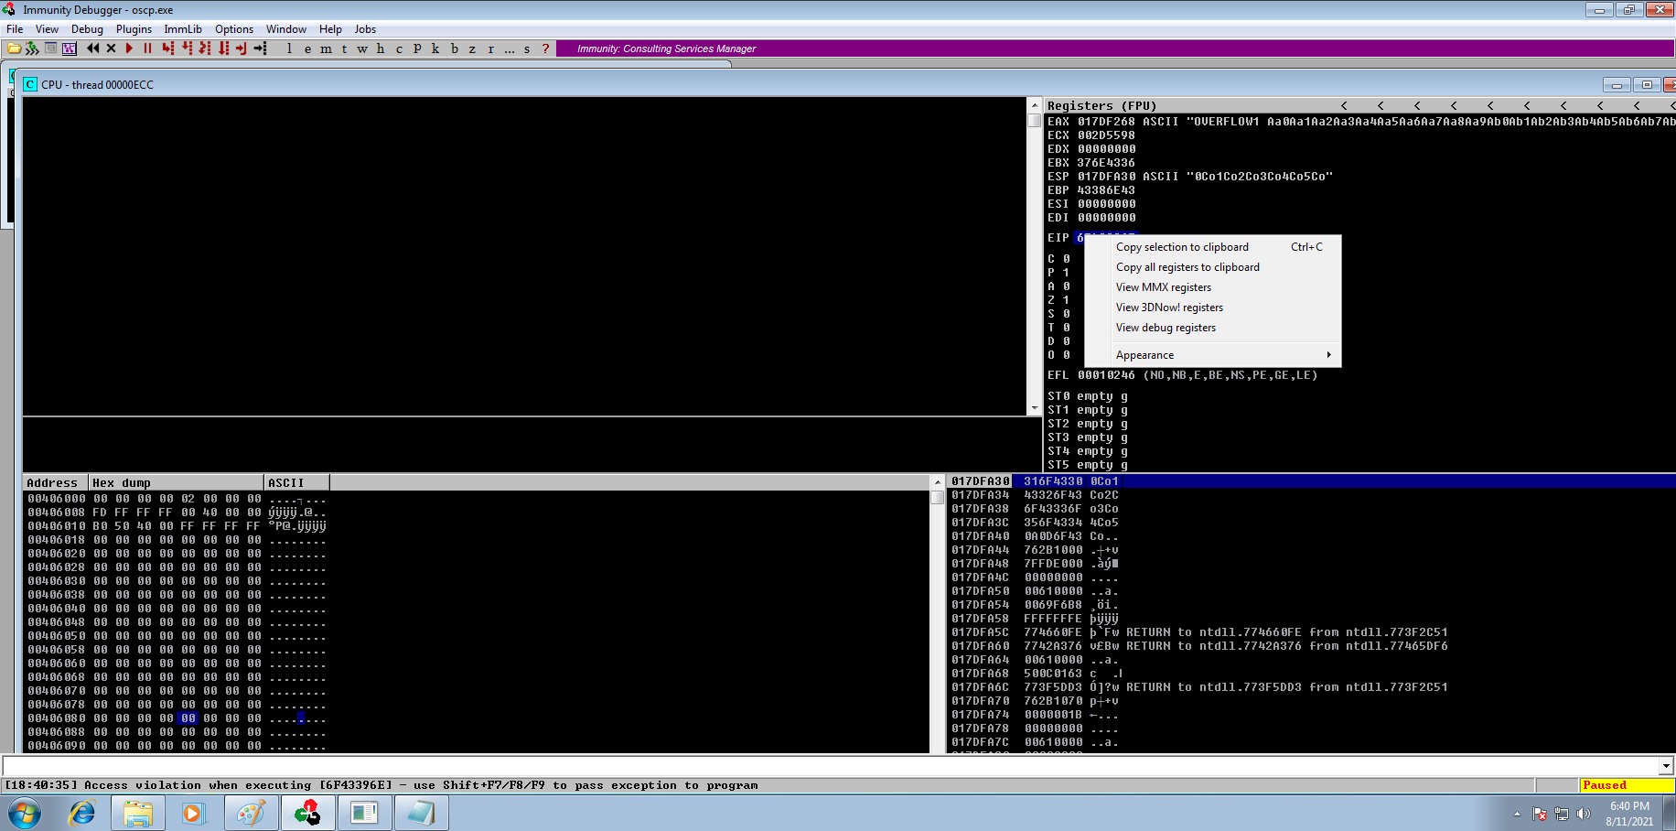
Task: Click the purple graph toolbar icon
Action: coord(69,49)
